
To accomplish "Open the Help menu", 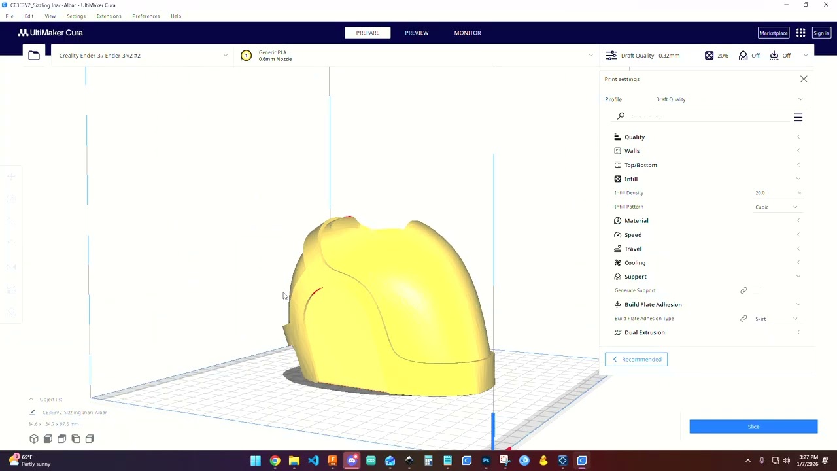I will click(x=176, y=16).
